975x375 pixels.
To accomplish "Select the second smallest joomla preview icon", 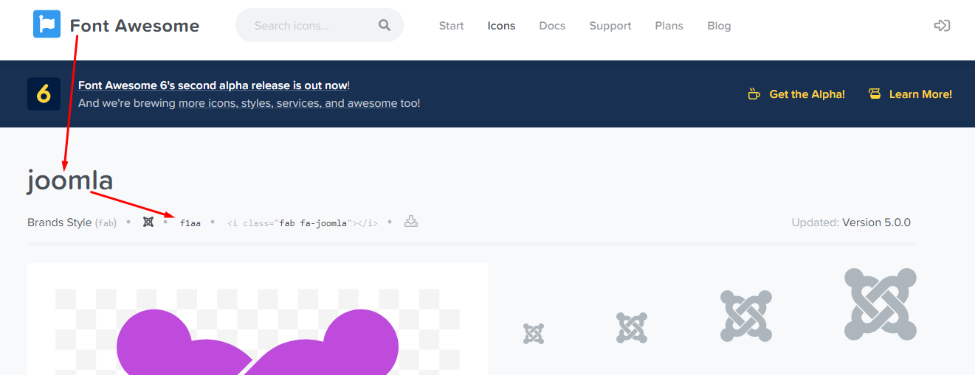I will pyautogui.click(x=632, y=328).
